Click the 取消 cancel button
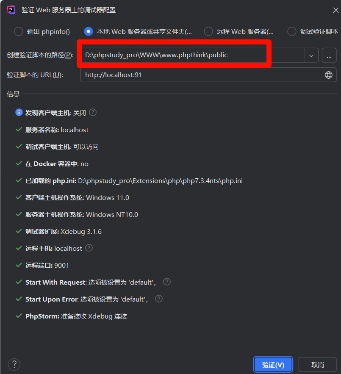Viewport: 341px width, 374px height. click(x=317, y=365)
